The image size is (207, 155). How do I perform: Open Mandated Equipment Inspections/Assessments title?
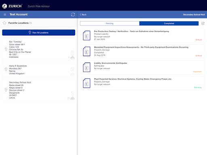141,47
